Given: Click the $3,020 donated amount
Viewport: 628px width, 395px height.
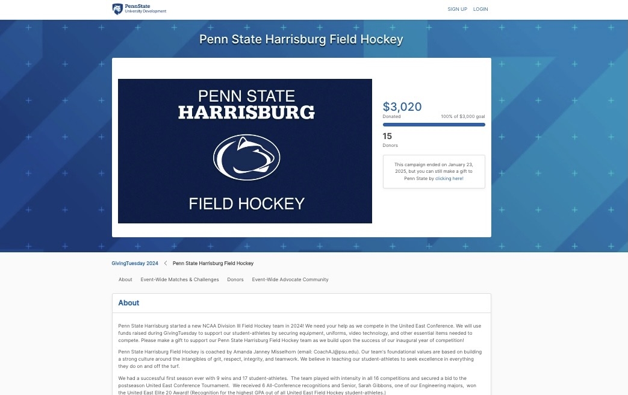Looking at the screenshot, I should (402, 107).
